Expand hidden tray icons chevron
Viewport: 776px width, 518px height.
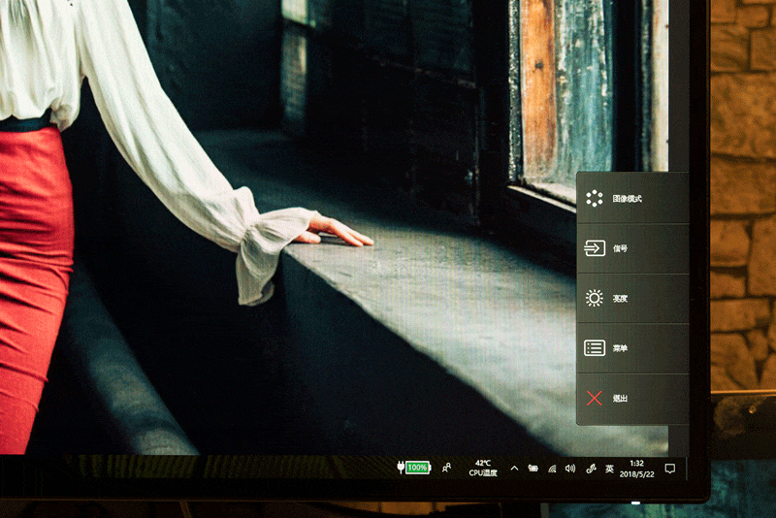pyautogui.click(x=514, y=468)
